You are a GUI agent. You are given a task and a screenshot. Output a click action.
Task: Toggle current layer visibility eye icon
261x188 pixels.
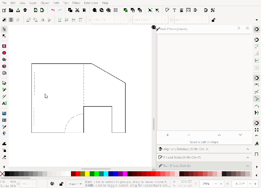click(x=52, y=184)
